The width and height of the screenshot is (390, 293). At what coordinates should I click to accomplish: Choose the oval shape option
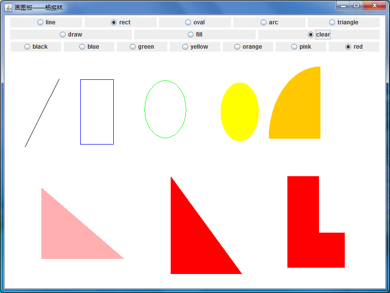pyautogui.click(x=195, y=22)
